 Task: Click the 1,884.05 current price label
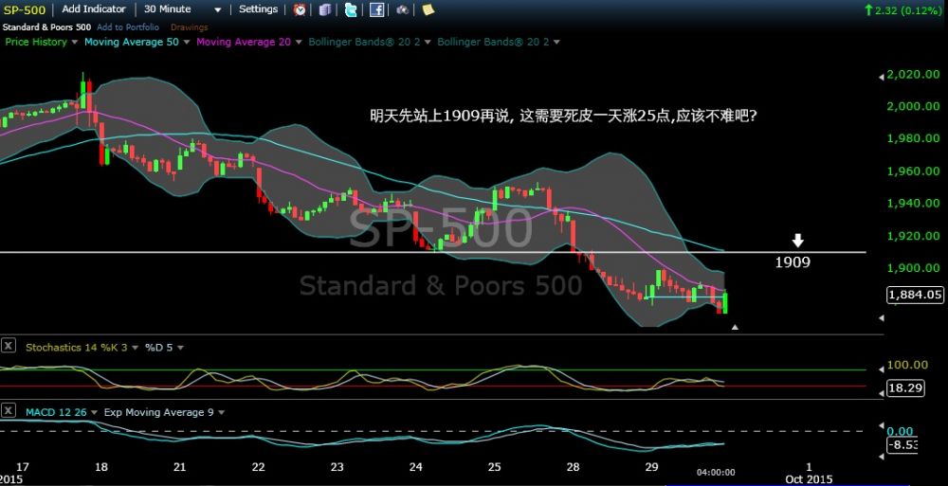coord(914,295)
